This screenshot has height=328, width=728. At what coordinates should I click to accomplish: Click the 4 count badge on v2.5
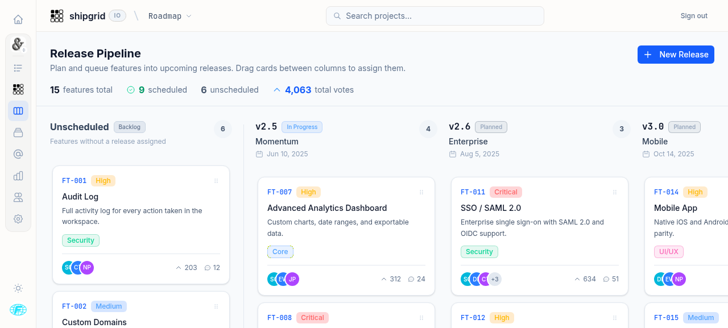click(428, 129)
